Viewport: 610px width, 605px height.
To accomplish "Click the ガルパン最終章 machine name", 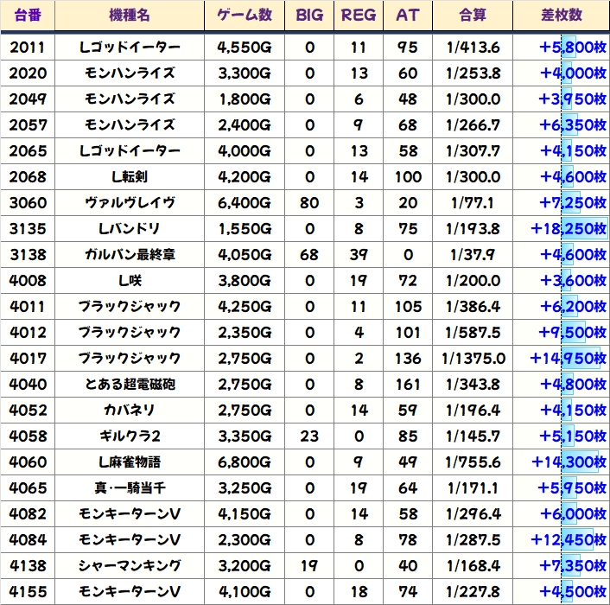I will tap(130, 254).
